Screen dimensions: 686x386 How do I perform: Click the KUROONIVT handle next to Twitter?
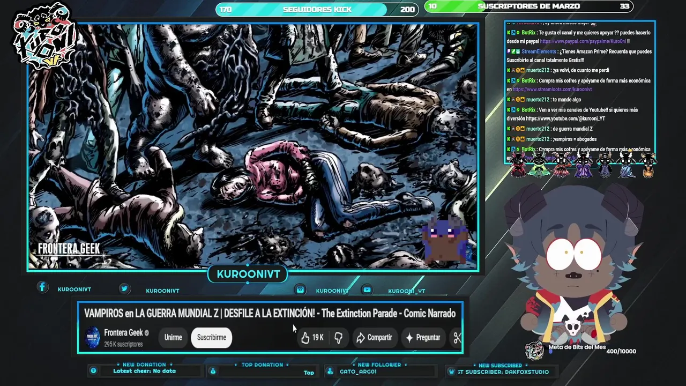(x=162, y=291)
